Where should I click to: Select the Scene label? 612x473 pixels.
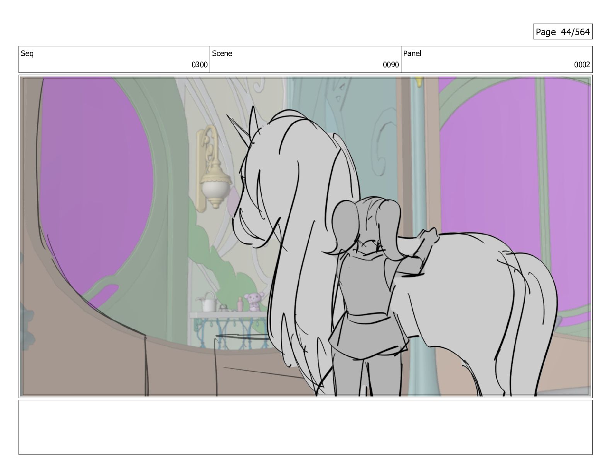click(222, 53)
